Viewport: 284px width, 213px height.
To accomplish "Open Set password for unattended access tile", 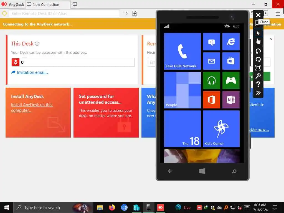I will pyautogui.click(x=106, y=113).
